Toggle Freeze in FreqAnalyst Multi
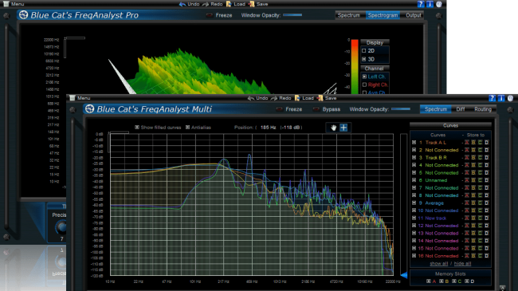Viewport: 518px width, 291px height. [x=289, y=109]
